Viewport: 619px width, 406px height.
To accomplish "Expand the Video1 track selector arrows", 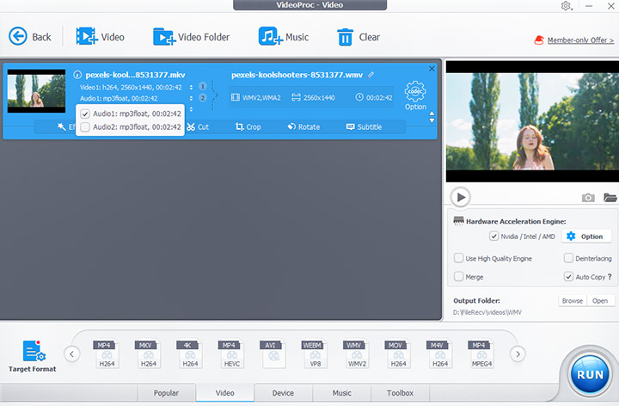I will coord(203,87).
